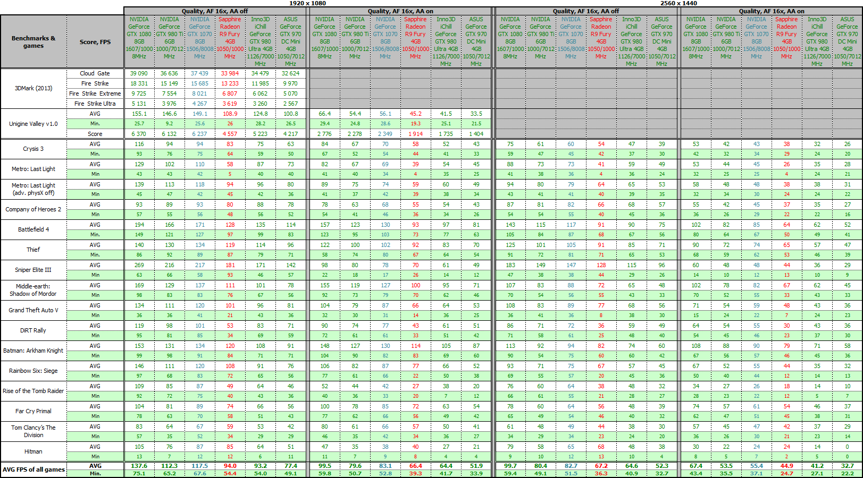Click Cloud Gate score '32 624'
This screenshot has height=478, width=863.
[291, 73]
